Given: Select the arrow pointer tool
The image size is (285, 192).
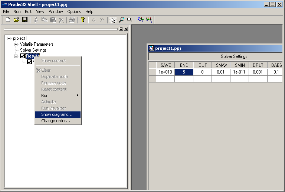Looking at the screenshot, I should (113, 20).
